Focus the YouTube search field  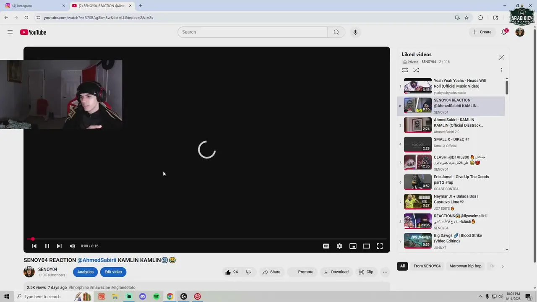click(253, 32)
